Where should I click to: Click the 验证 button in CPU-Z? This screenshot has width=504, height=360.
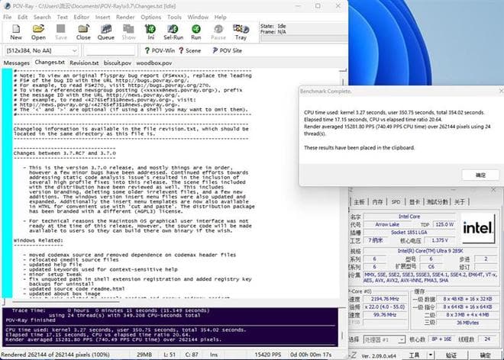(447, 355)
